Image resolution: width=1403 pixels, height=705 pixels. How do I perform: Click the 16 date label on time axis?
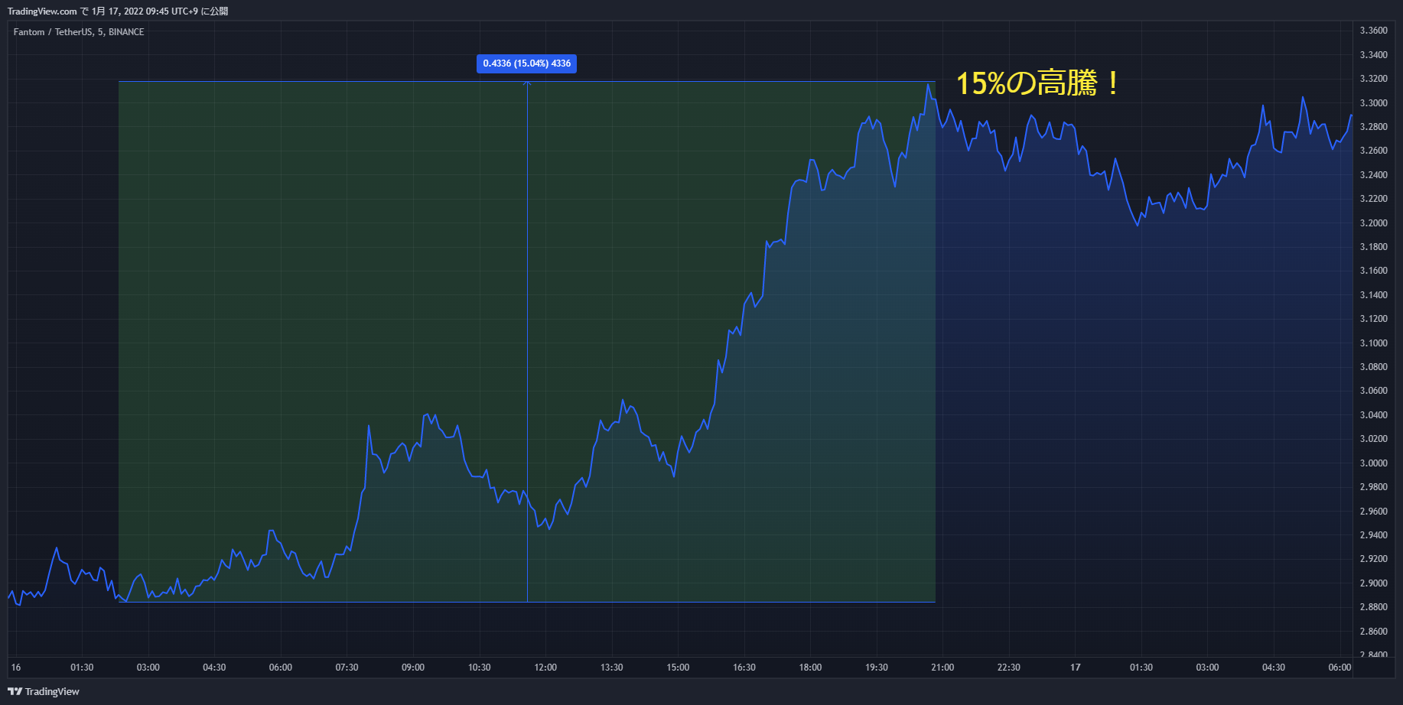16,668
